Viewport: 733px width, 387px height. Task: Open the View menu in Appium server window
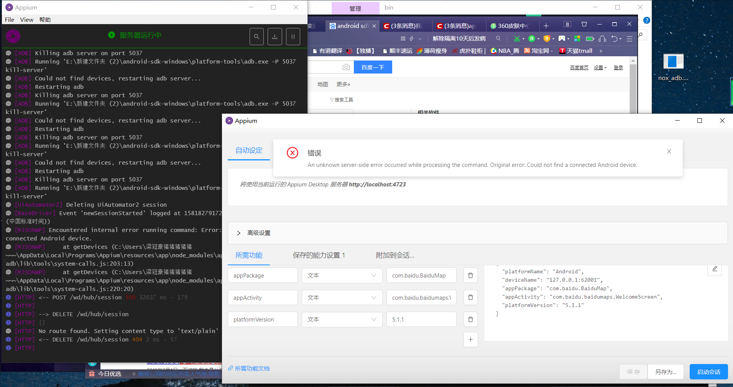coord(27,20)
